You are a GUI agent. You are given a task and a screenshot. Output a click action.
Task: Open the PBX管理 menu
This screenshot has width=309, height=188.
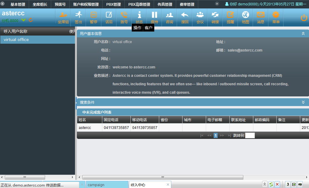pos(113,5)
